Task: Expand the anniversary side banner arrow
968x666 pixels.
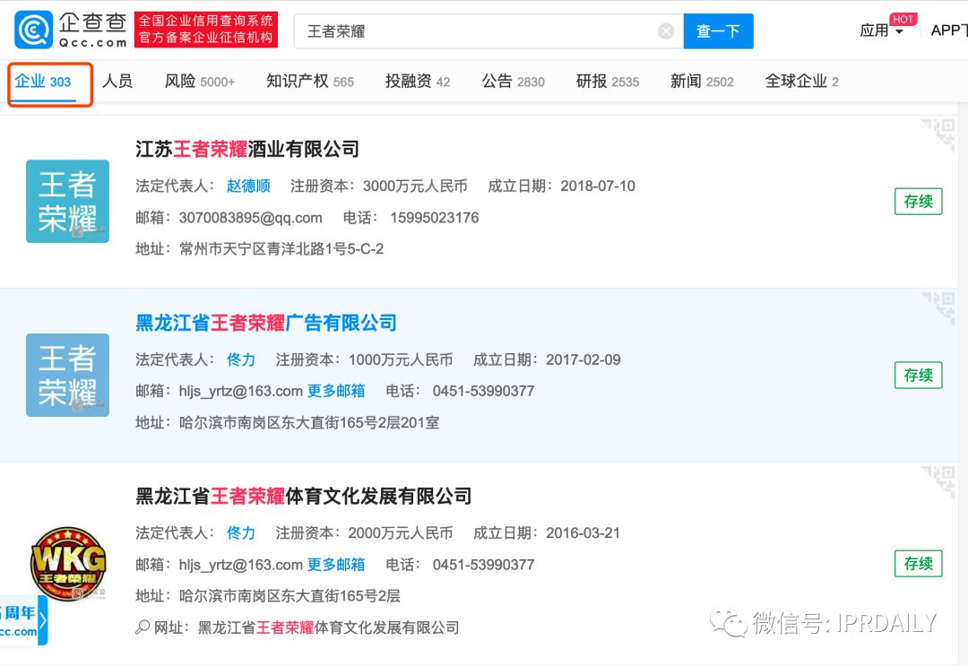Action: click(x=43, y=619)
